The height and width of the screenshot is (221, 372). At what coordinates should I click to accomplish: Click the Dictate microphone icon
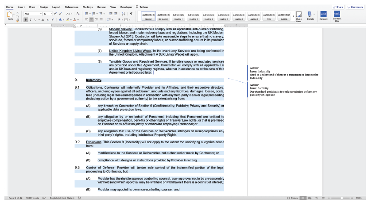coord(310,15)
